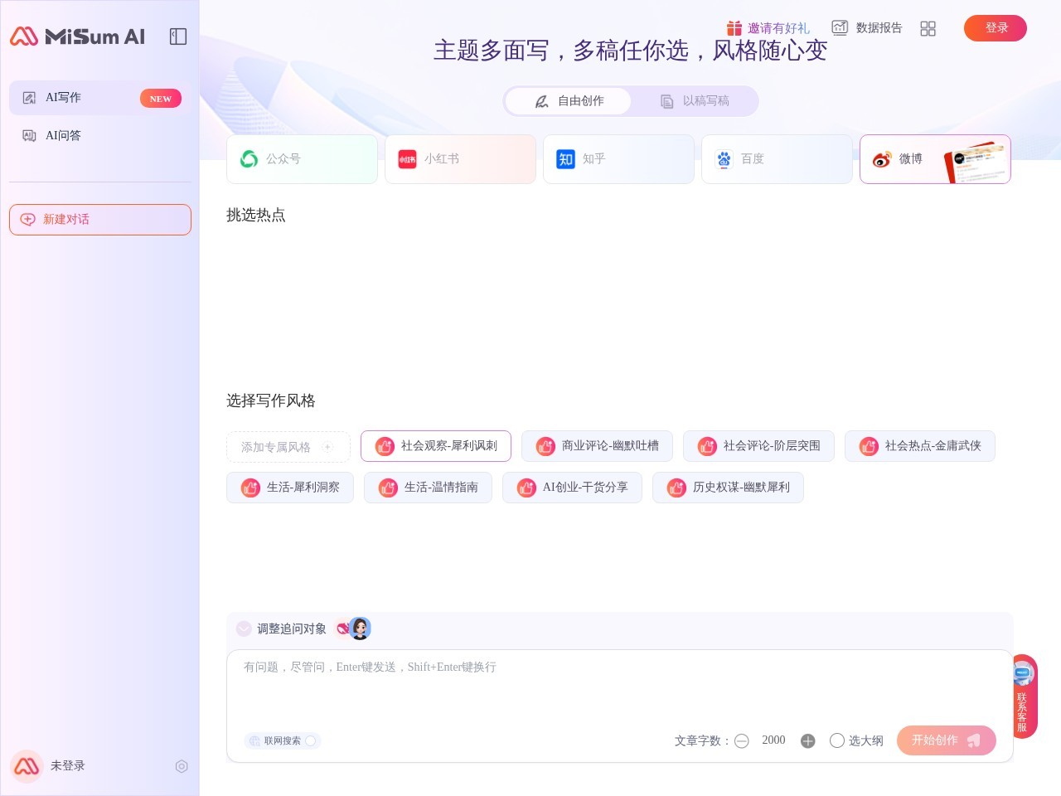The height and width of the screenshot is (796, 1061).
Task: Add a custom style via 添加专属风格
Action: (288, 447)
